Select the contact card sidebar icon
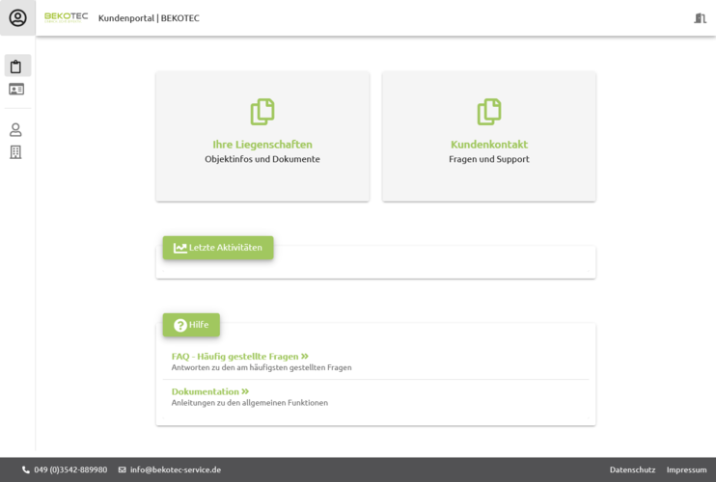Image resolution: width=716 pixels, height=482 pixels. [x=16, y=90]
